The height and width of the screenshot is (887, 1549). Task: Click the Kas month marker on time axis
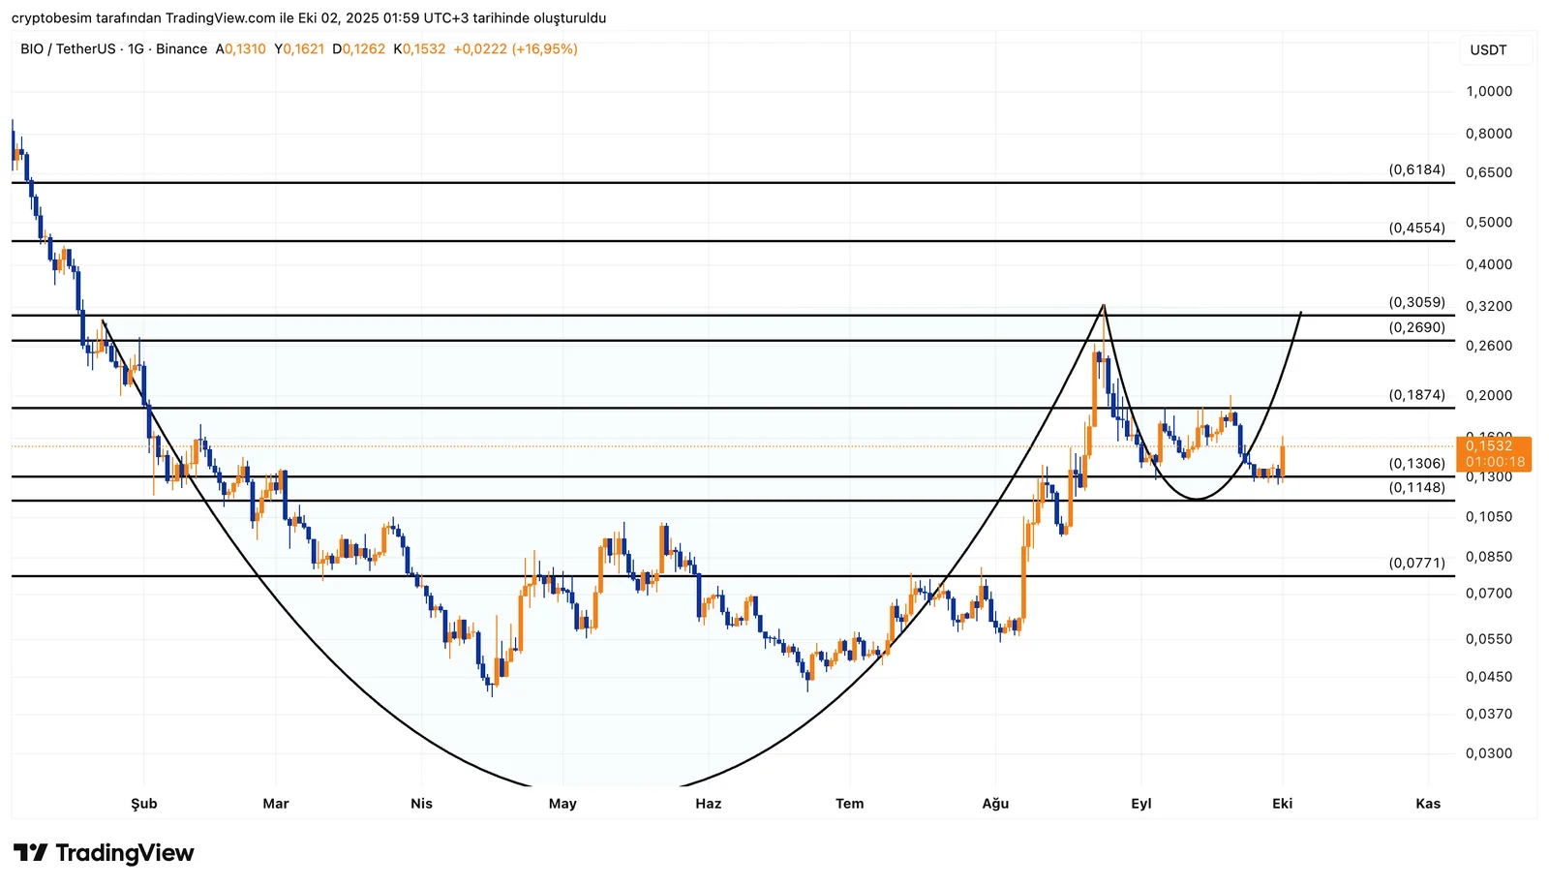(x=1428, y=804)
